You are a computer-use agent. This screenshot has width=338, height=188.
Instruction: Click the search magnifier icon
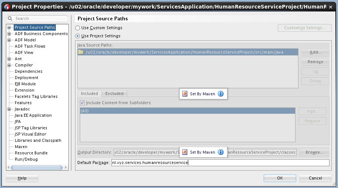(10, 18)
